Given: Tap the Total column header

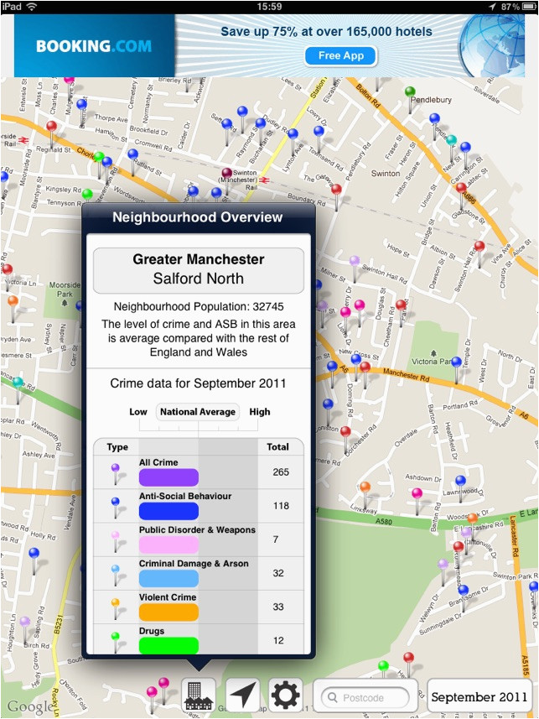Looking at the screenshot, I should coord(277,447).
